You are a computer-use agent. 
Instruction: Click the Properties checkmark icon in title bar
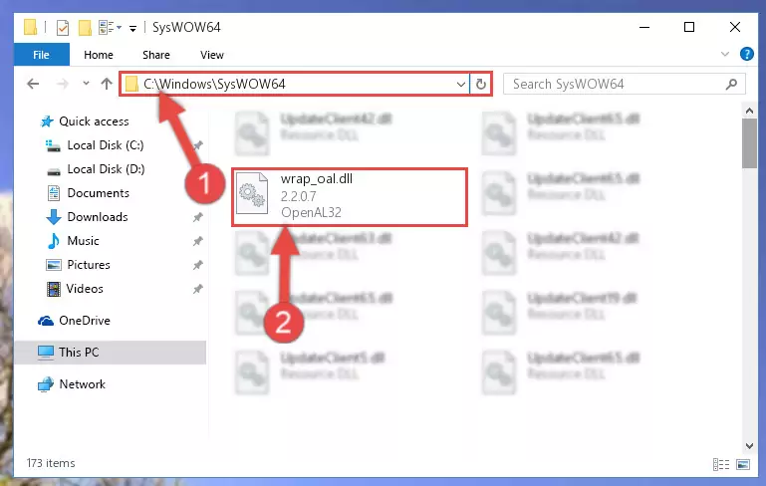tap(63, 27)
